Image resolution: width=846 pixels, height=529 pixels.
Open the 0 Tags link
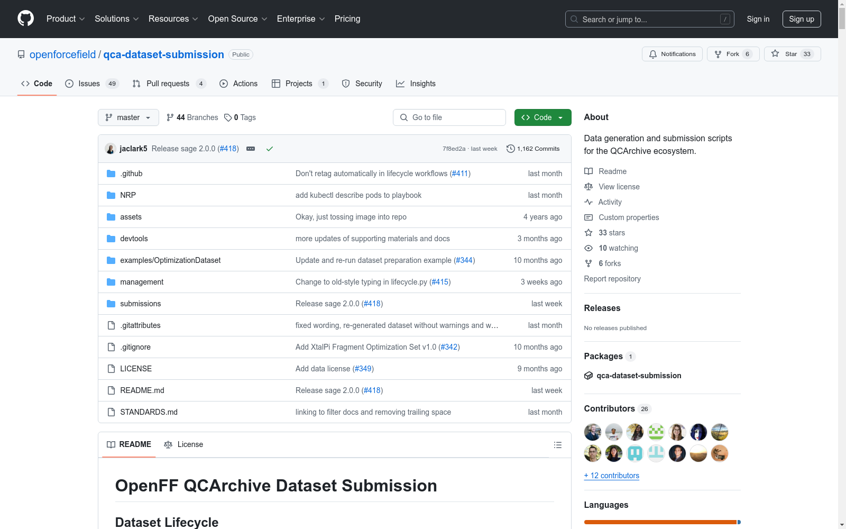click(240, 117)
